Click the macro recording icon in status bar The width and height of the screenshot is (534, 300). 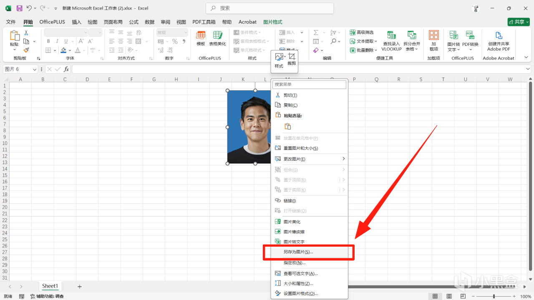point(21,296)
